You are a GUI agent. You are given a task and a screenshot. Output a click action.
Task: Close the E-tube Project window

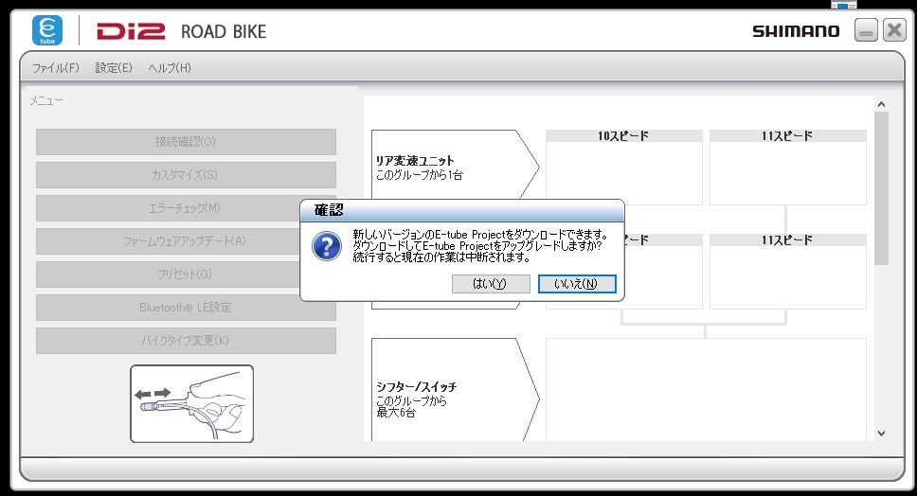click(894, 29)
